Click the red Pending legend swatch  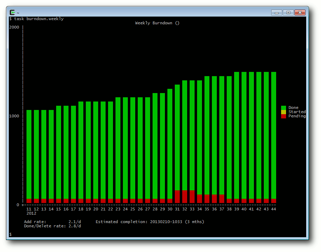[283, 116]
